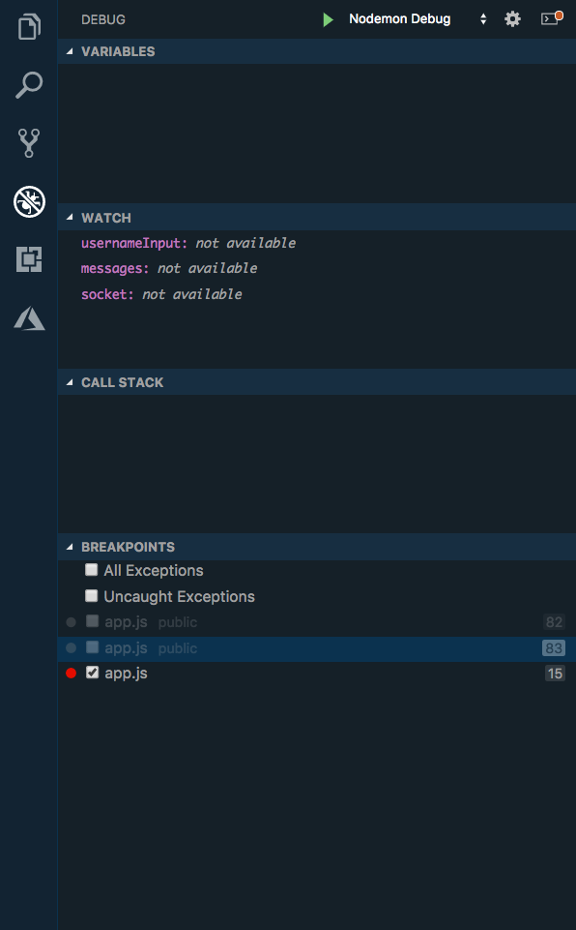Open the Source Control panel icon
The image size is (576, 930).
click(28, 143)
